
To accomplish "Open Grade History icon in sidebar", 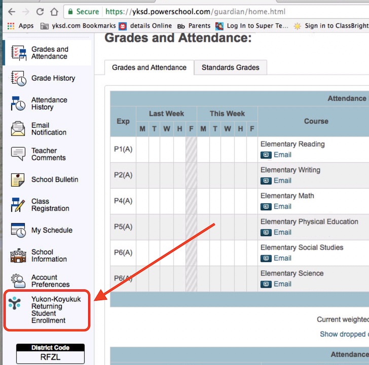I will (x=18, y=78).
